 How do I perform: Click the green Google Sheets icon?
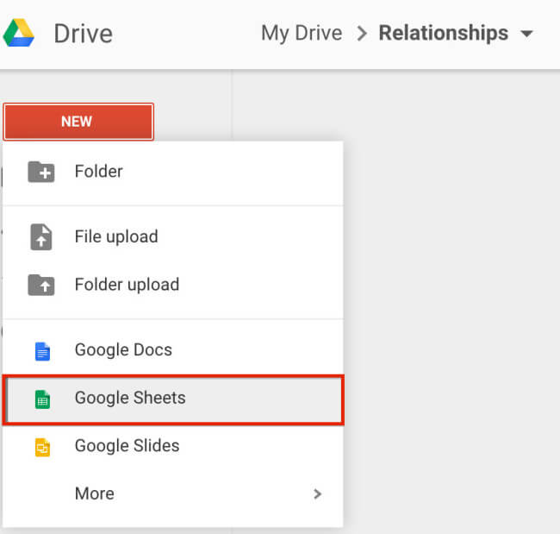point(42,399)
